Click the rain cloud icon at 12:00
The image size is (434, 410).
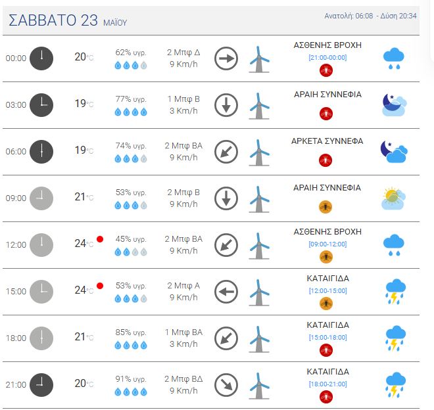pyautogui.click(x=394, y=245)
